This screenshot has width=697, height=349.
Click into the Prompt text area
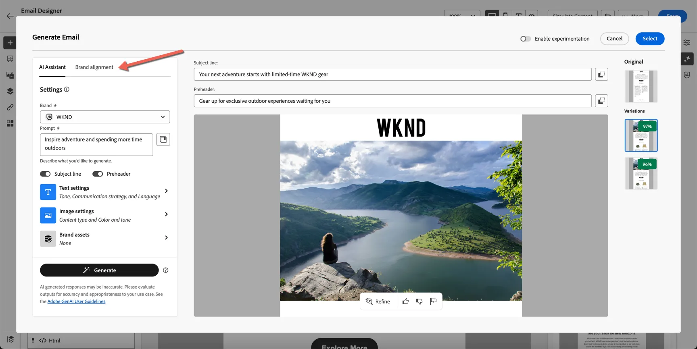(96, 144)
